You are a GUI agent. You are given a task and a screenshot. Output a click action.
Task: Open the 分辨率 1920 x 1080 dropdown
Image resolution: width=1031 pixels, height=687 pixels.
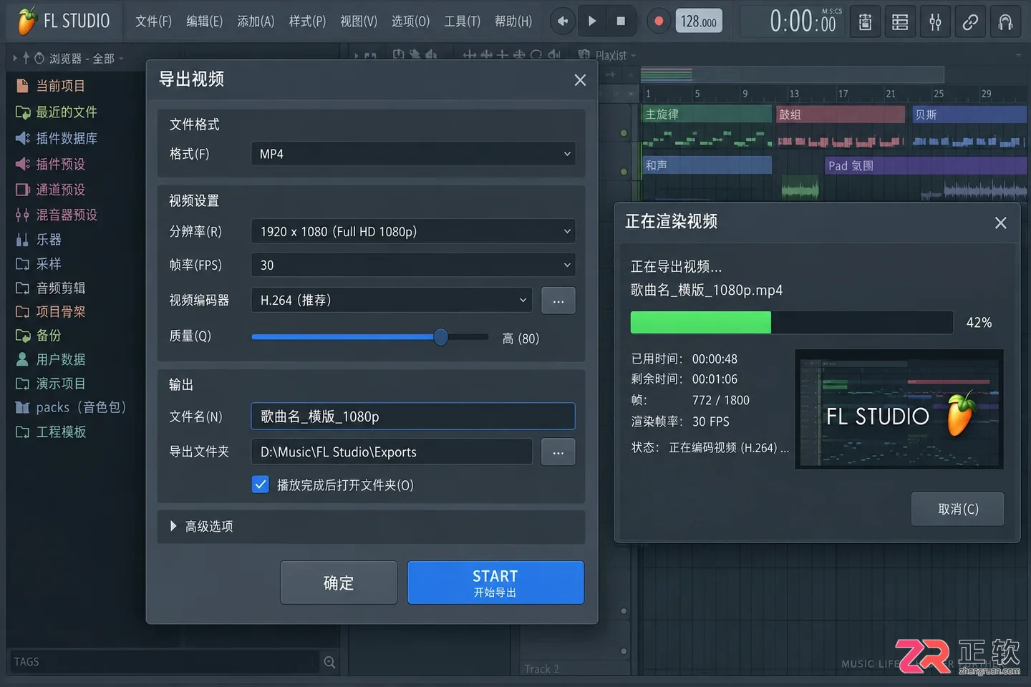coord(413,231)
